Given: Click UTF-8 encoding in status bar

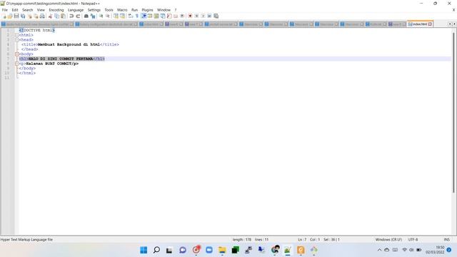Looking at the screenshot, I should point(413,240).
